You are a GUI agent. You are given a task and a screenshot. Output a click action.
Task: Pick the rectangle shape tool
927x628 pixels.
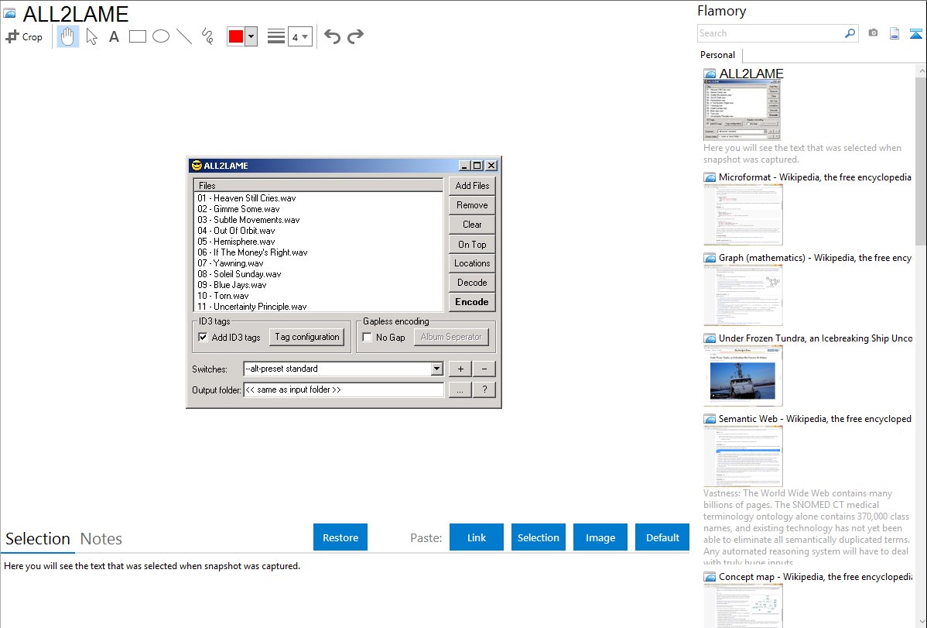click(137, 36)
